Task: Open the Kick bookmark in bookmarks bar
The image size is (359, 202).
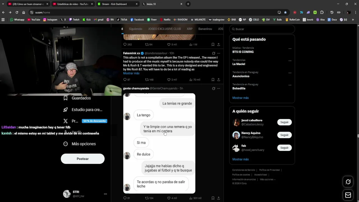Action: point(86,20)
